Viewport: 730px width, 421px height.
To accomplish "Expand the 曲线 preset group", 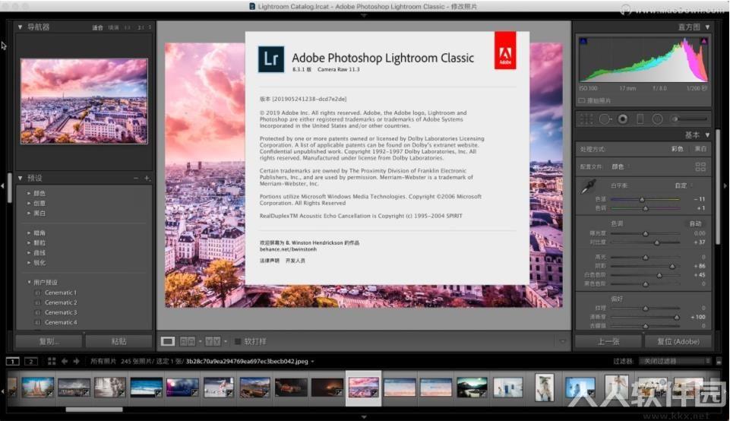I will pyautogui.click(x=29, y=252).
